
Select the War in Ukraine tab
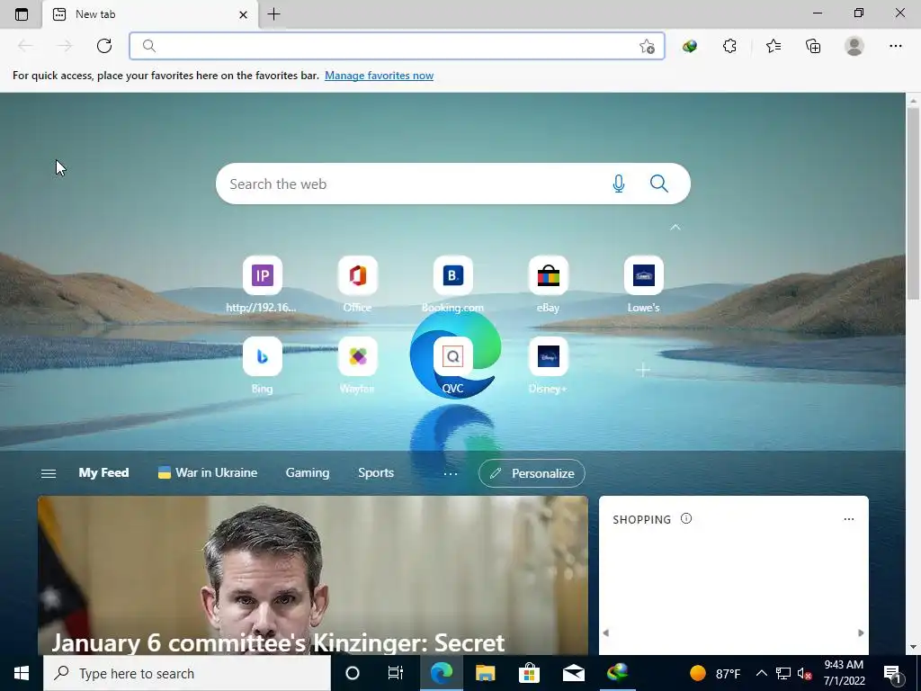point(208,473)
